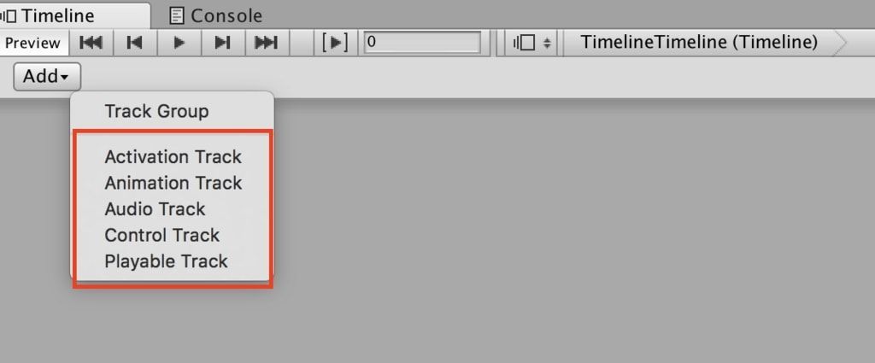This screenshot has height=363, width=875.
Task: Start timeline playback with the Play icon
Action: coord(179,43)
